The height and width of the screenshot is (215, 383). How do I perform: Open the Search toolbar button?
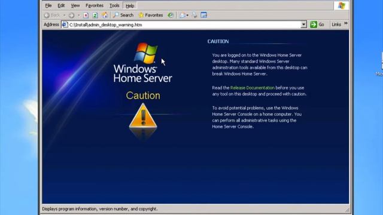tap(123, 15)
